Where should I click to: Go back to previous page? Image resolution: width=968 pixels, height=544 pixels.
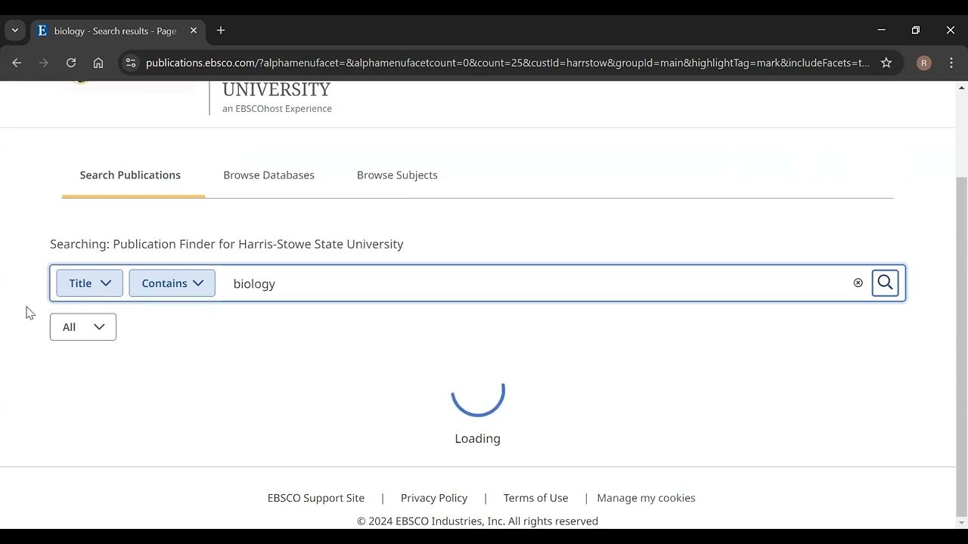[17, 63]
